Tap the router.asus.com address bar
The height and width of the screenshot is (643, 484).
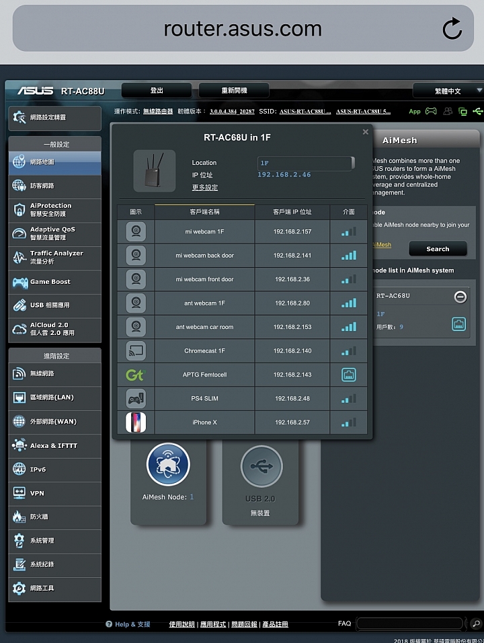coord(243,28)
